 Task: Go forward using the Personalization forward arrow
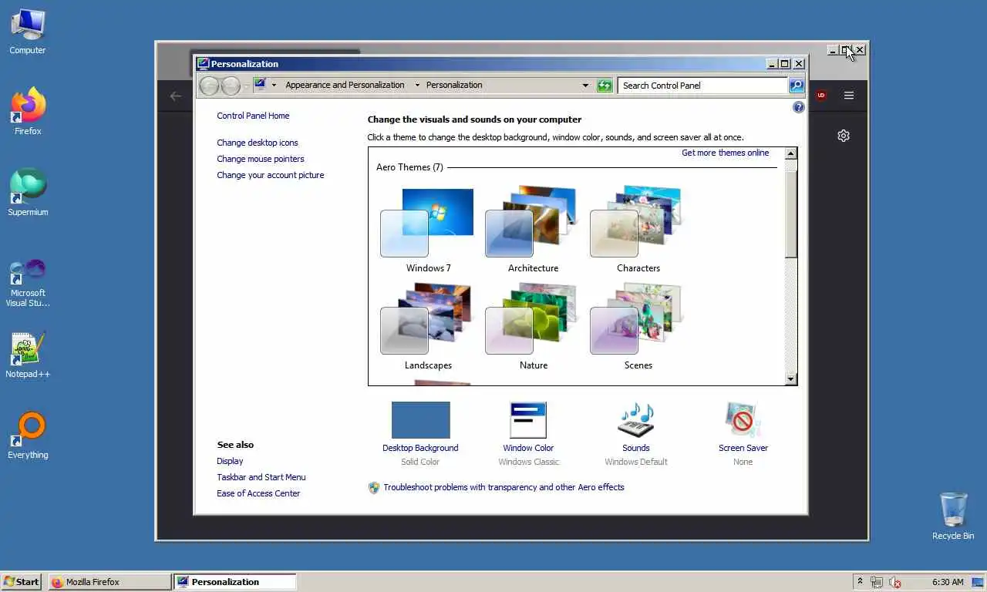231,86
